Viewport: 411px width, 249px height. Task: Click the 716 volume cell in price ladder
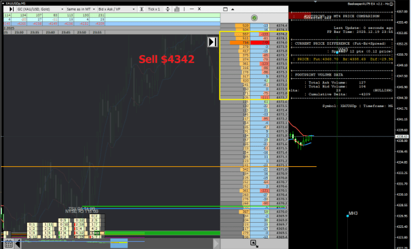pos(240,43)
